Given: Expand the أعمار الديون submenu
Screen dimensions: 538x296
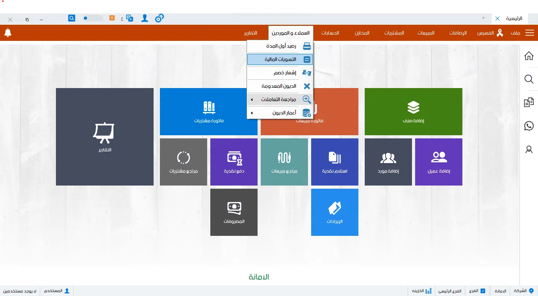Looking at the screenshot, I should click(280, 113).
